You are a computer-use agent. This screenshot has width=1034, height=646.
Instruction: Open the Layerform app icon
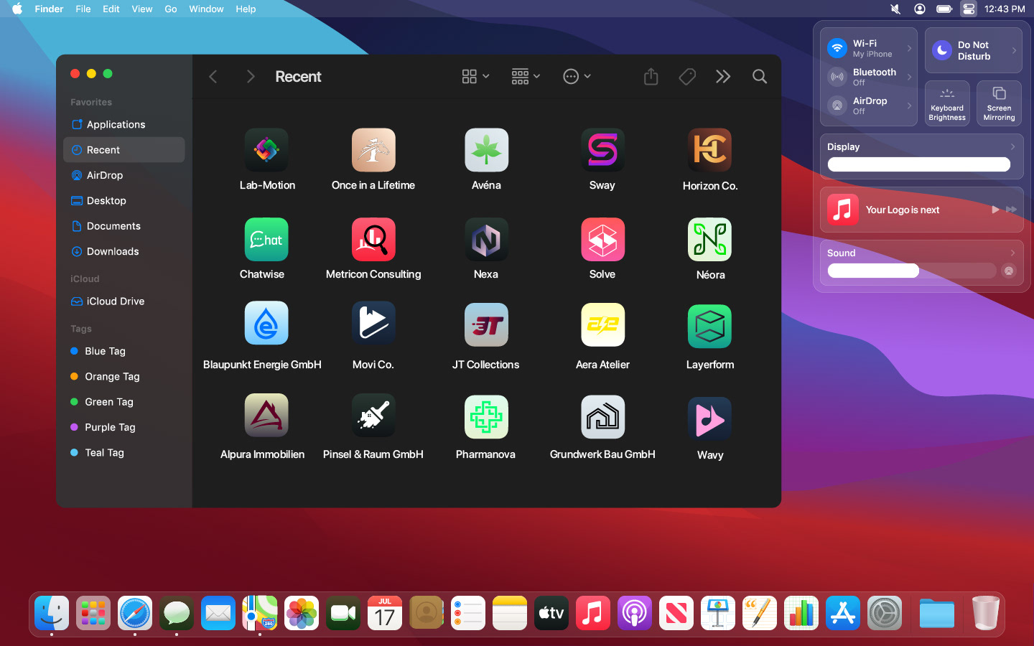710,327
